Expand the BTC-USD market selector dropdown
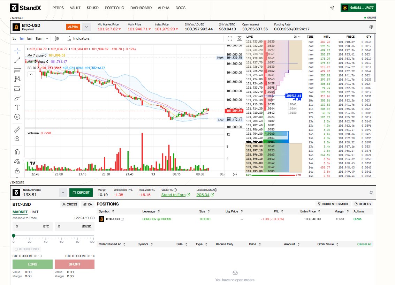Image resolution: width=395 pixels, height=285 pixels. pyautogui.click(x=86, y=27)
